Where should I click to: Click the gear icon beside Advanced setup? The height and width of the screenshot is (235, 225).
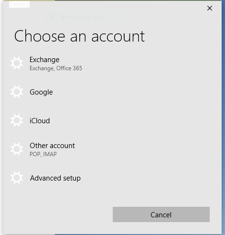(17, 178)
